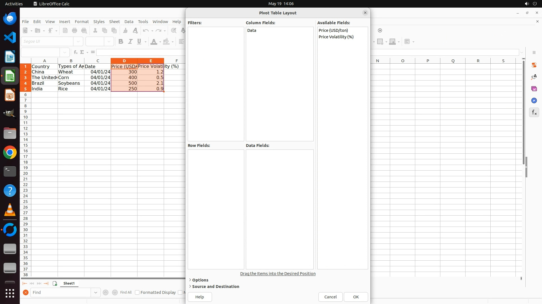Click the Function Wizard icon

coord(75,52)
